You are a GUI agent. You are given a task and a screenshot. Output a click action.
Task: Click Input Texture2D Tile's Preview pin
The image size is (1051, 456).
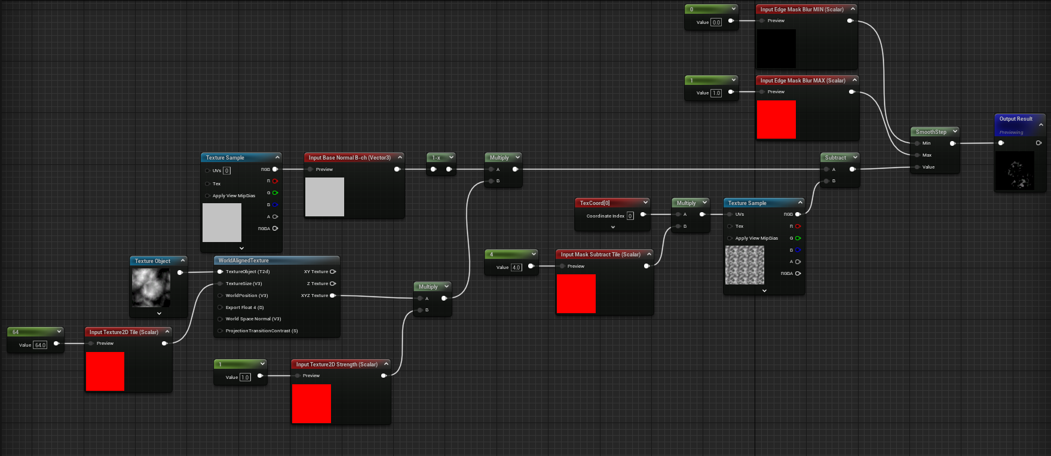click(x=91, y=344)
